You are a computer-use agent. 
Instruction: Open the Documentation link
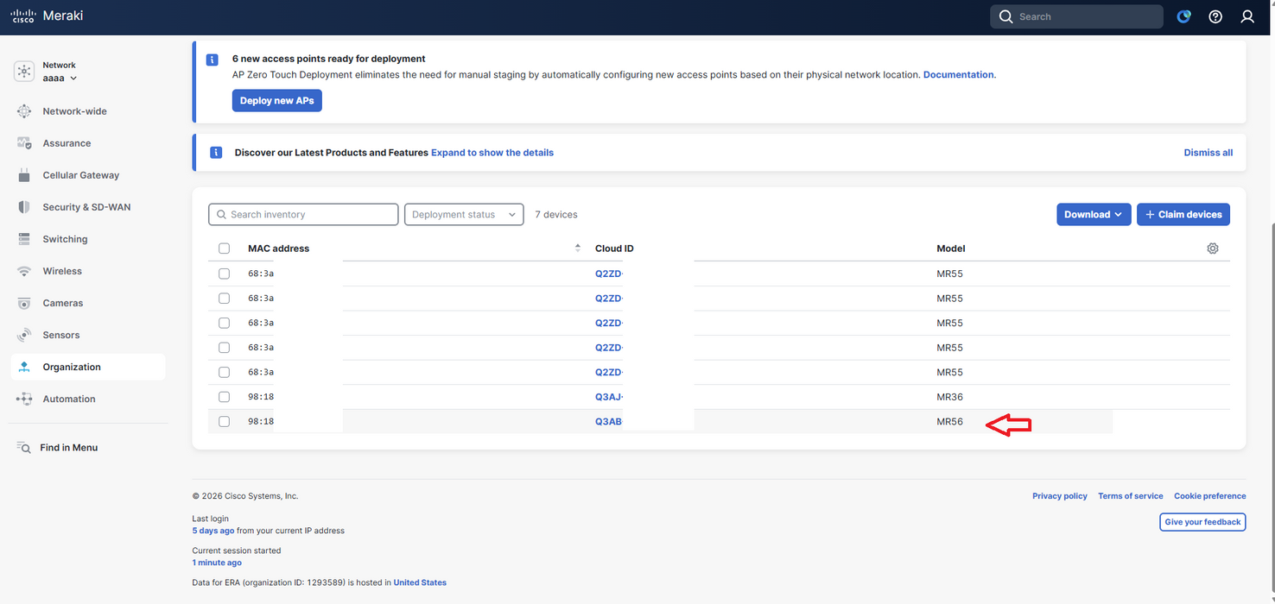(959, 75)
